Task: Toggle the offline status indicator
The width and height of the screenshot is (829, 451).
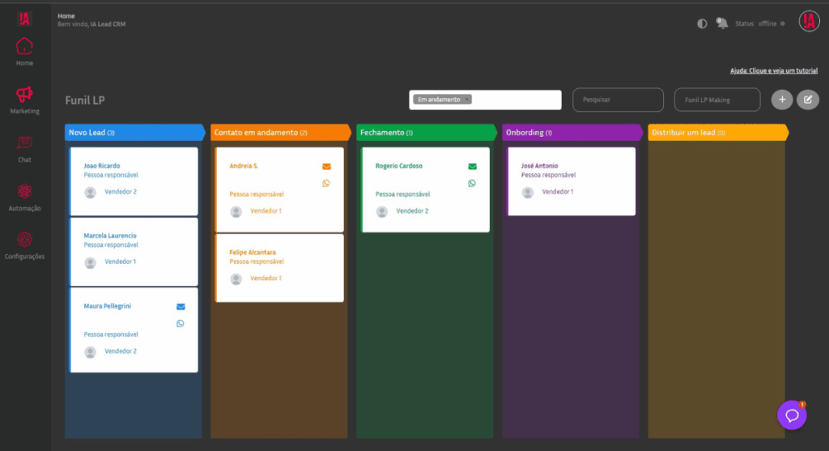Action: (782, 23)
